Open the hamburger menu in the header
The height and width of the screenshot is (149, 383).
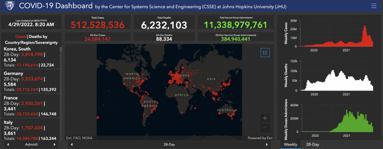(373, 6)
